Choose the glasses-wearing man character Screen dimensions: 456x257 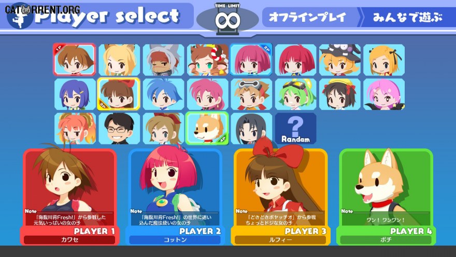point(119,129)
